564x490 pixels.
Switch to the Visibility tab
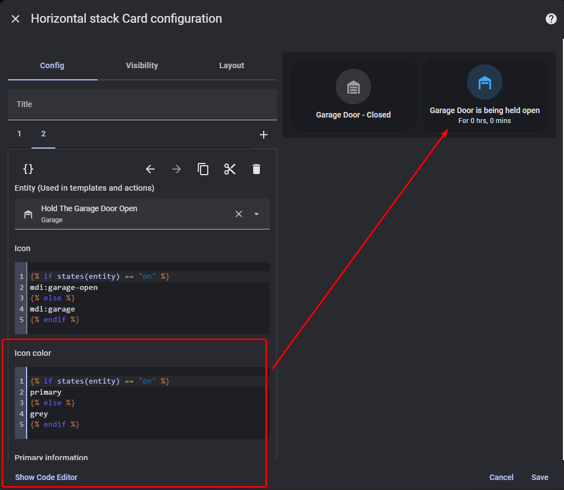142,65
